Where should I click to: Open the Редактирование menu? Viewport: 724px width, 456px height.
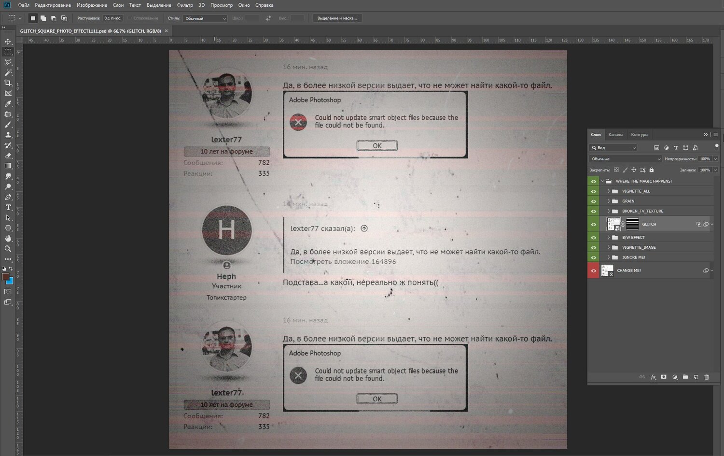tap(53, 5)
